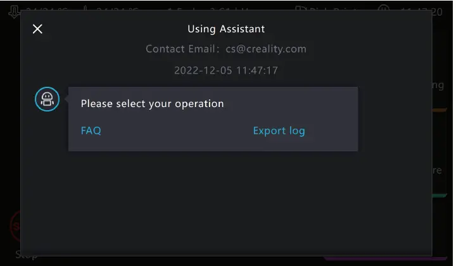The width and height of the screenshot is (456, 266).
Task: Click the blank area below the message bubble
Action: pos(226,203)
